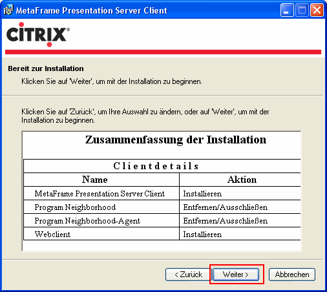Viewport: 327px width, 292px height.
Task: Minimize the MetaFrame installer window
Action: tap(287, 10)
